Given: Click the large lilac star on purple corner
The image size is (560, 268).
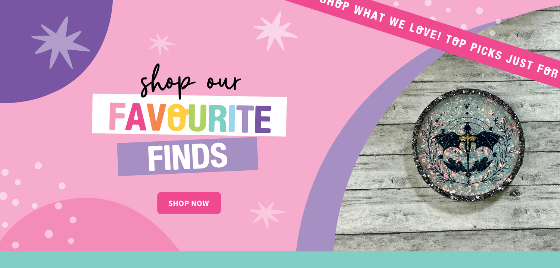Looking at the screenshot, I should tap(60, 43).
